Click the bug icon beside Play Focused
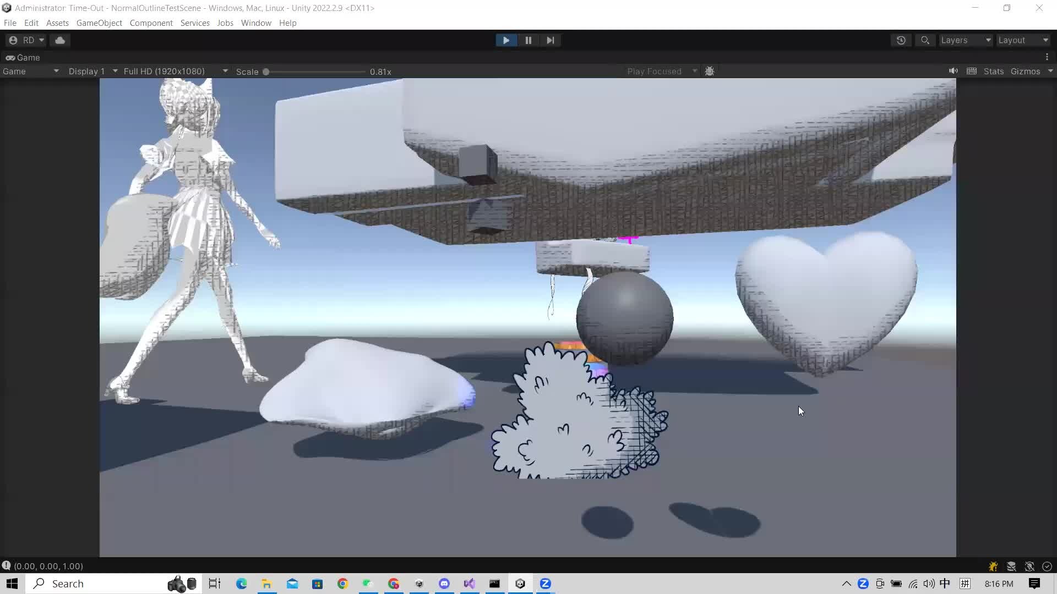Screen dimensions: 1057x594 pos(710,71)
